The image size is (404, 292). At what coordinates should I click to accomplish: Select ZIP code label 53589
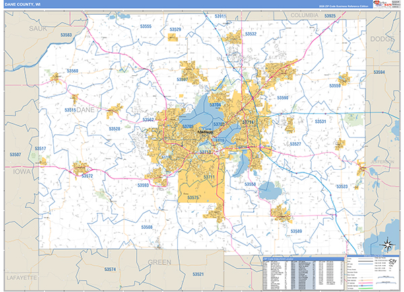click(296, 232)
